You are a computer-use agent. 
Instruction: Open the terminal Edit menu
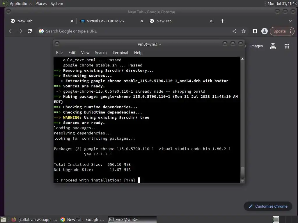click(72, 53)
